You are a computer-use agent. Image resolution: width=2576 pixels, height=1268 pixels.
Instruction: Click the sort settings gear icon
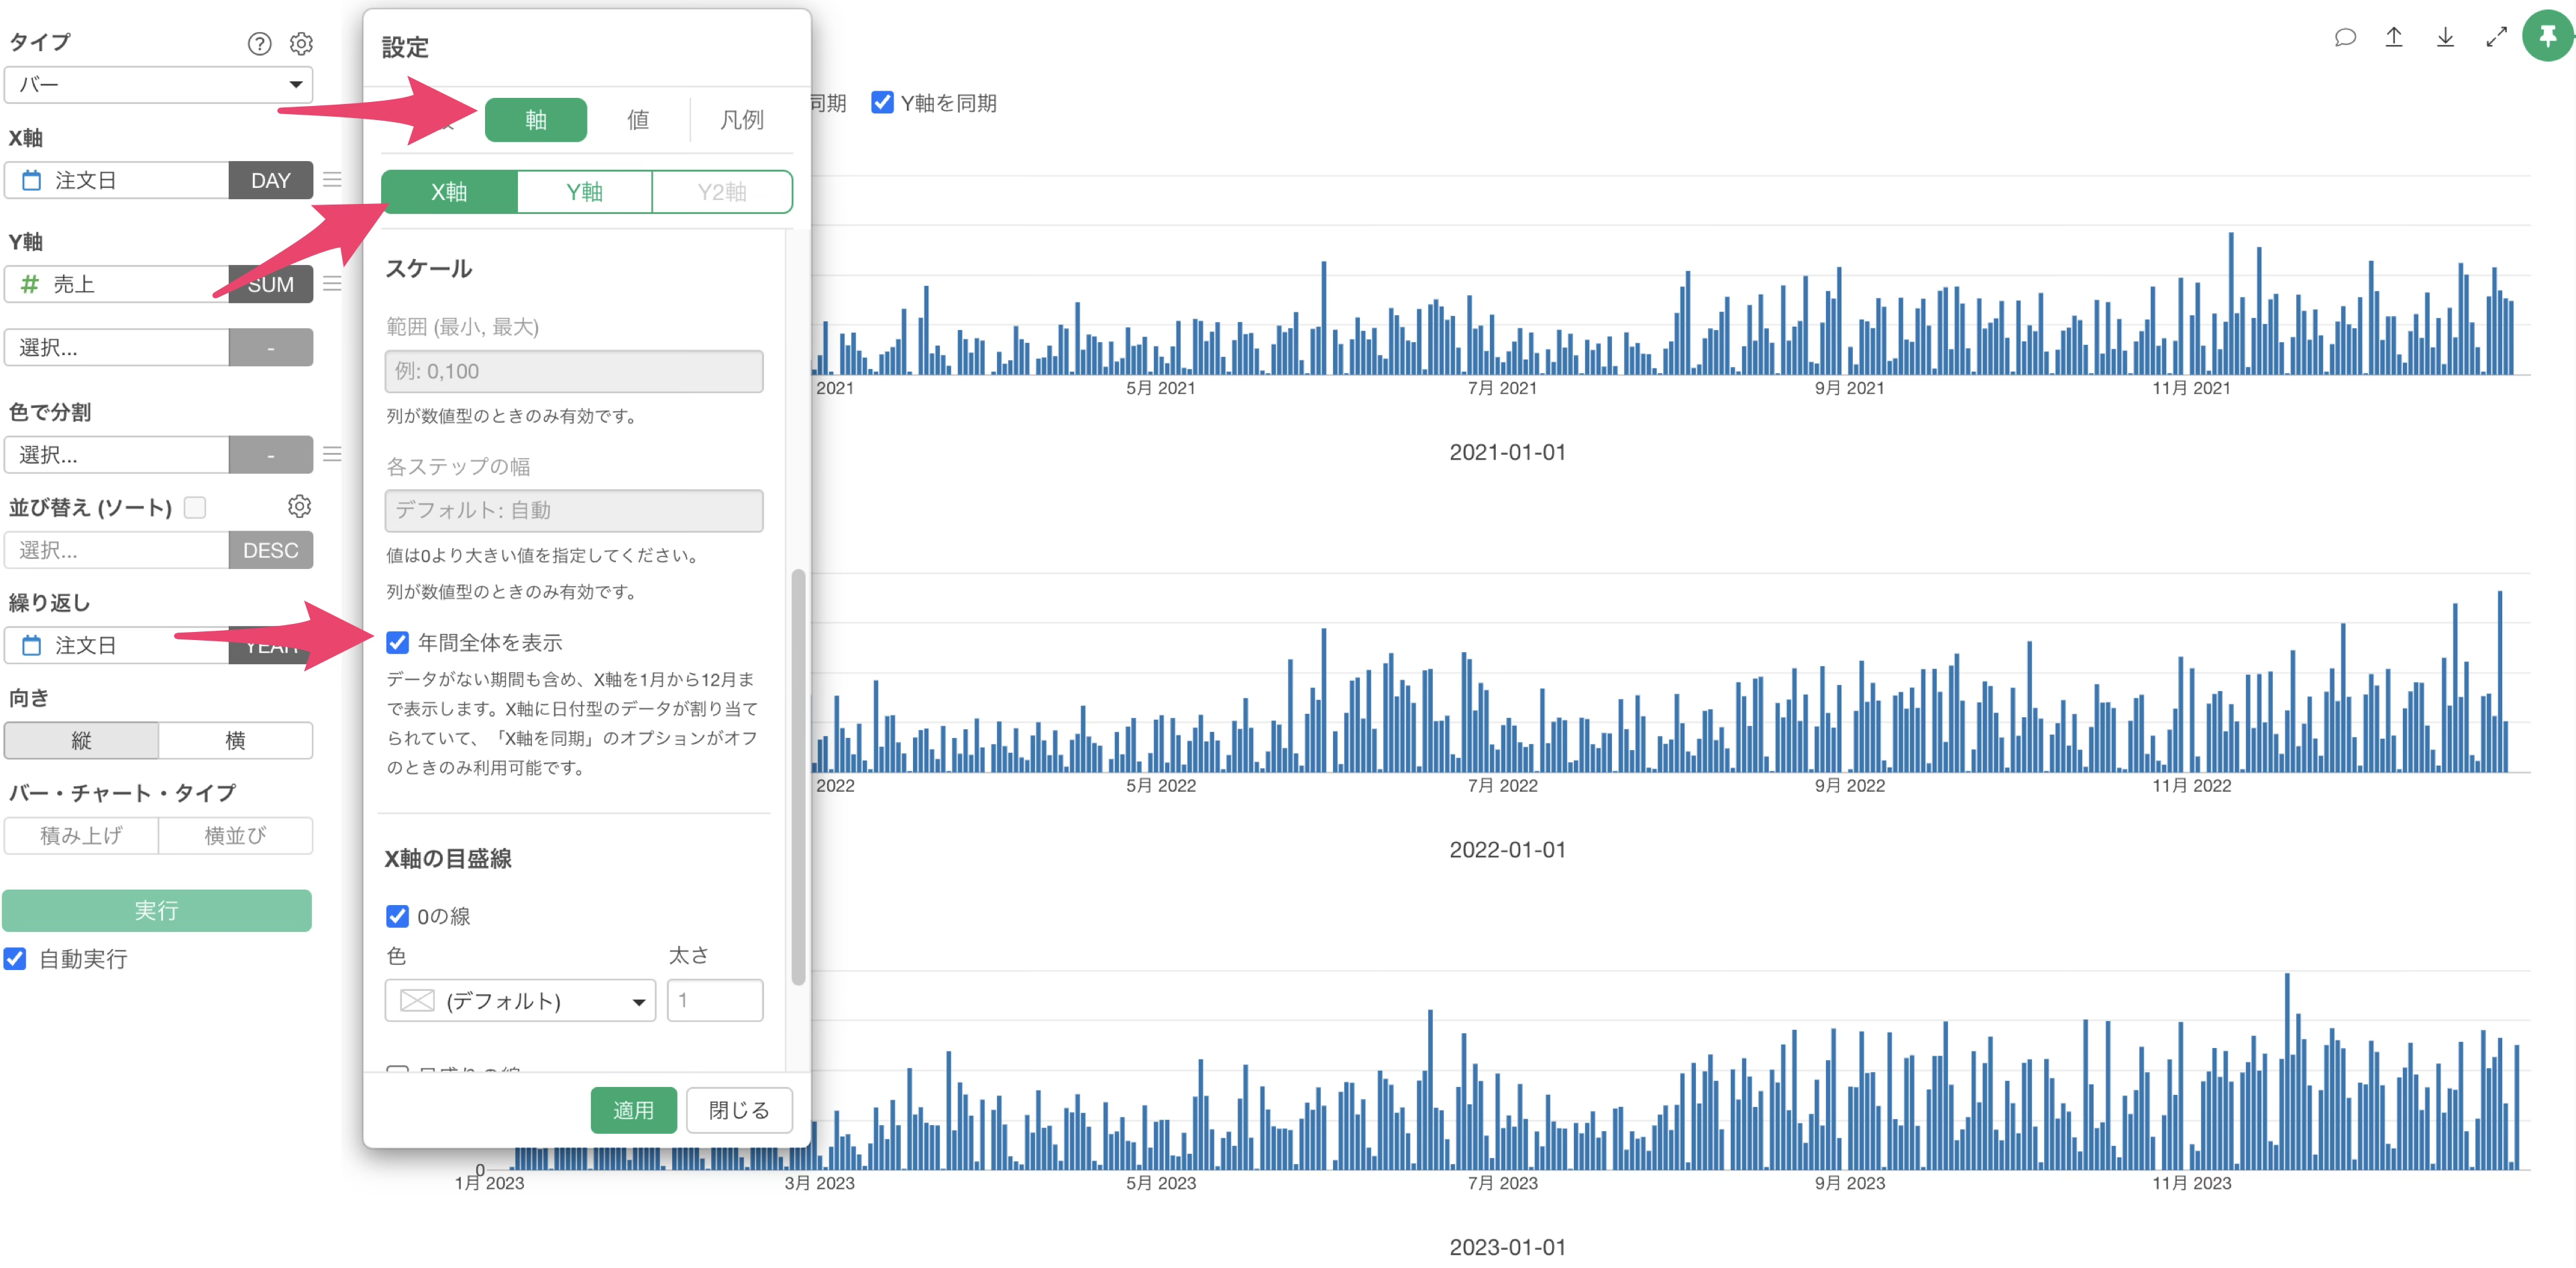click(x=299, y=506)
